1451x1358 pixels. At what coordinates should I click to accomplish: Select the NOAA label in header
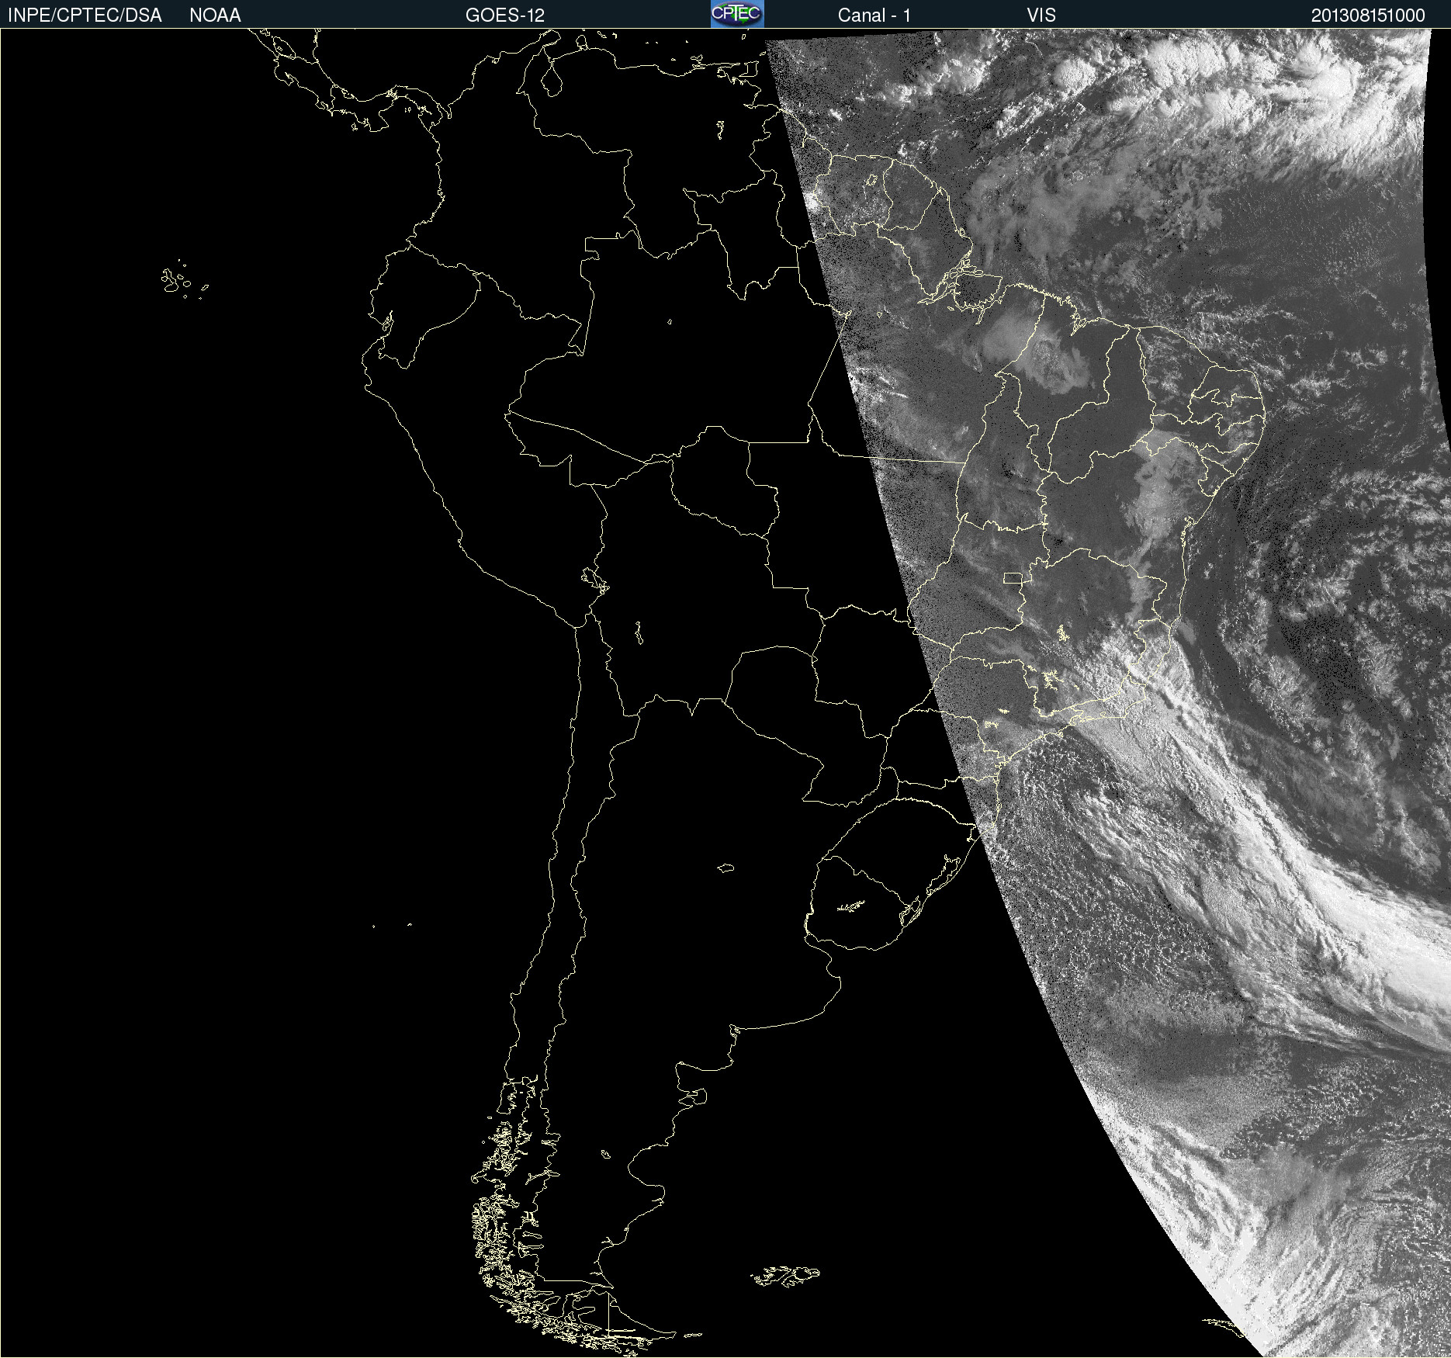click(215, 16)
